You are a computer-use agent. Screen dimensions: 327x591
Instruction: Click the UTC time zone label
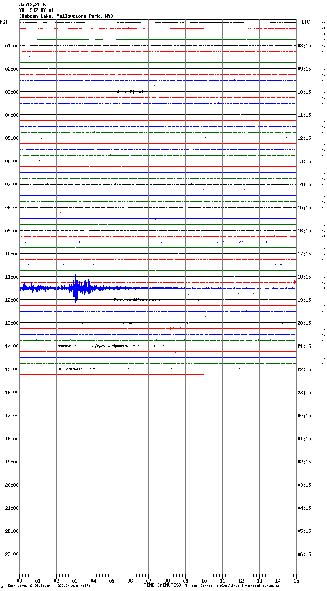point(306,22)
